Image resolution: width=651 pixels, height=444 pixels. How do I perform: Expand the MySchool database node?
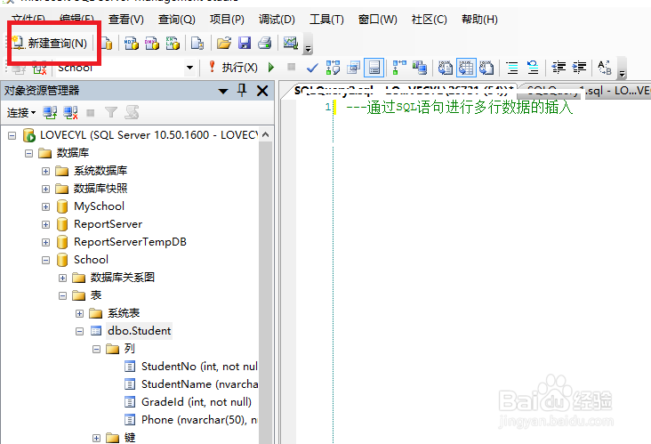click(45, 206)
